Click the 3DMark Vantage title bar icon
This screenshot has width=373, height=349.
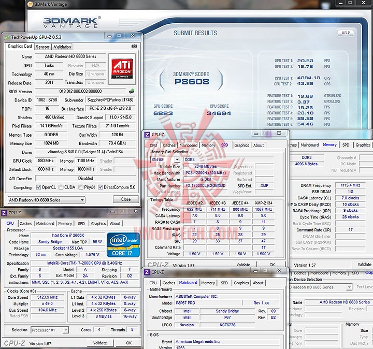pyautogui.click(x=30, y=4)
